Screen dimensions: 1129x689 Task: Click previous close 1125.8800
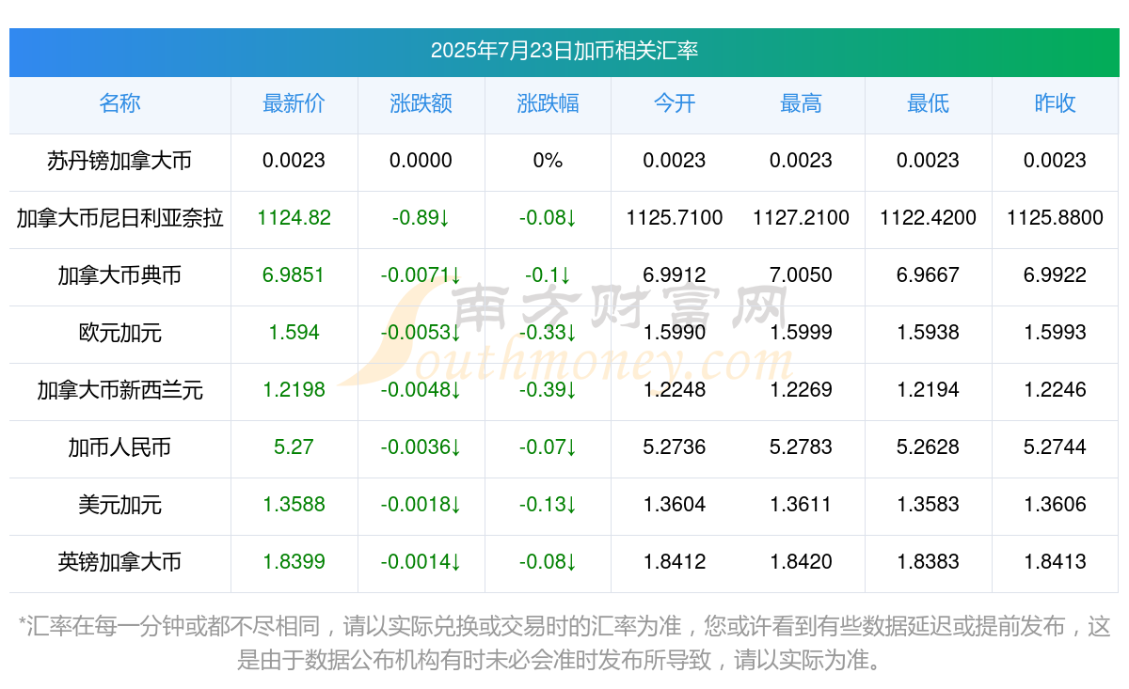[x=1055, y=218]
